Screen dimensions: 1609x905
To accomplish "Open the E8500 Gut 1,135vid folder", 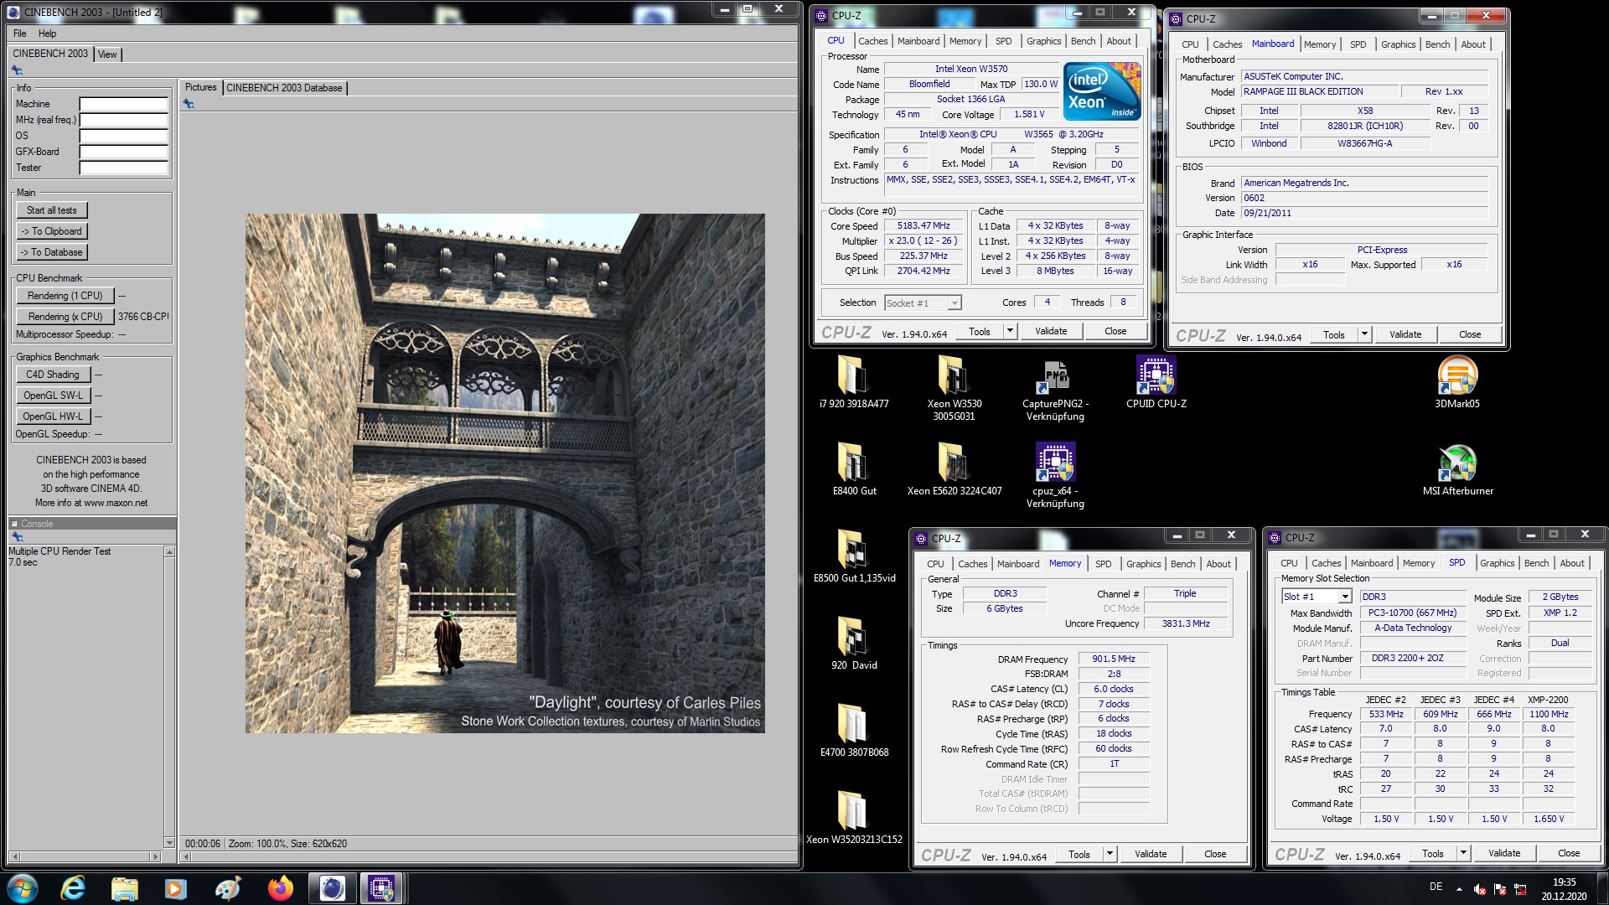I will pyautogui.click(x=853, y=550).
